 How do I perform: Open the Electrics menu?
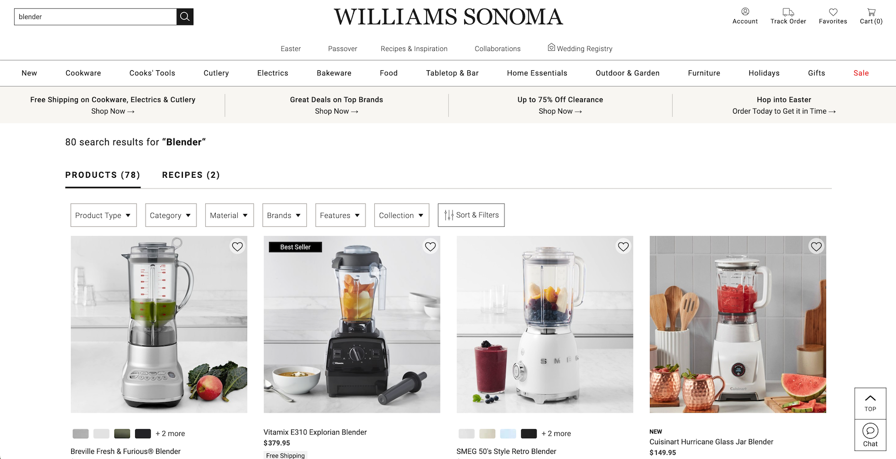coord(273,73)
